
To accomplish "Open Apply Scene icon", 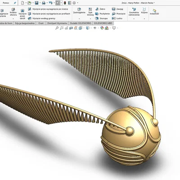I will 107,28.
